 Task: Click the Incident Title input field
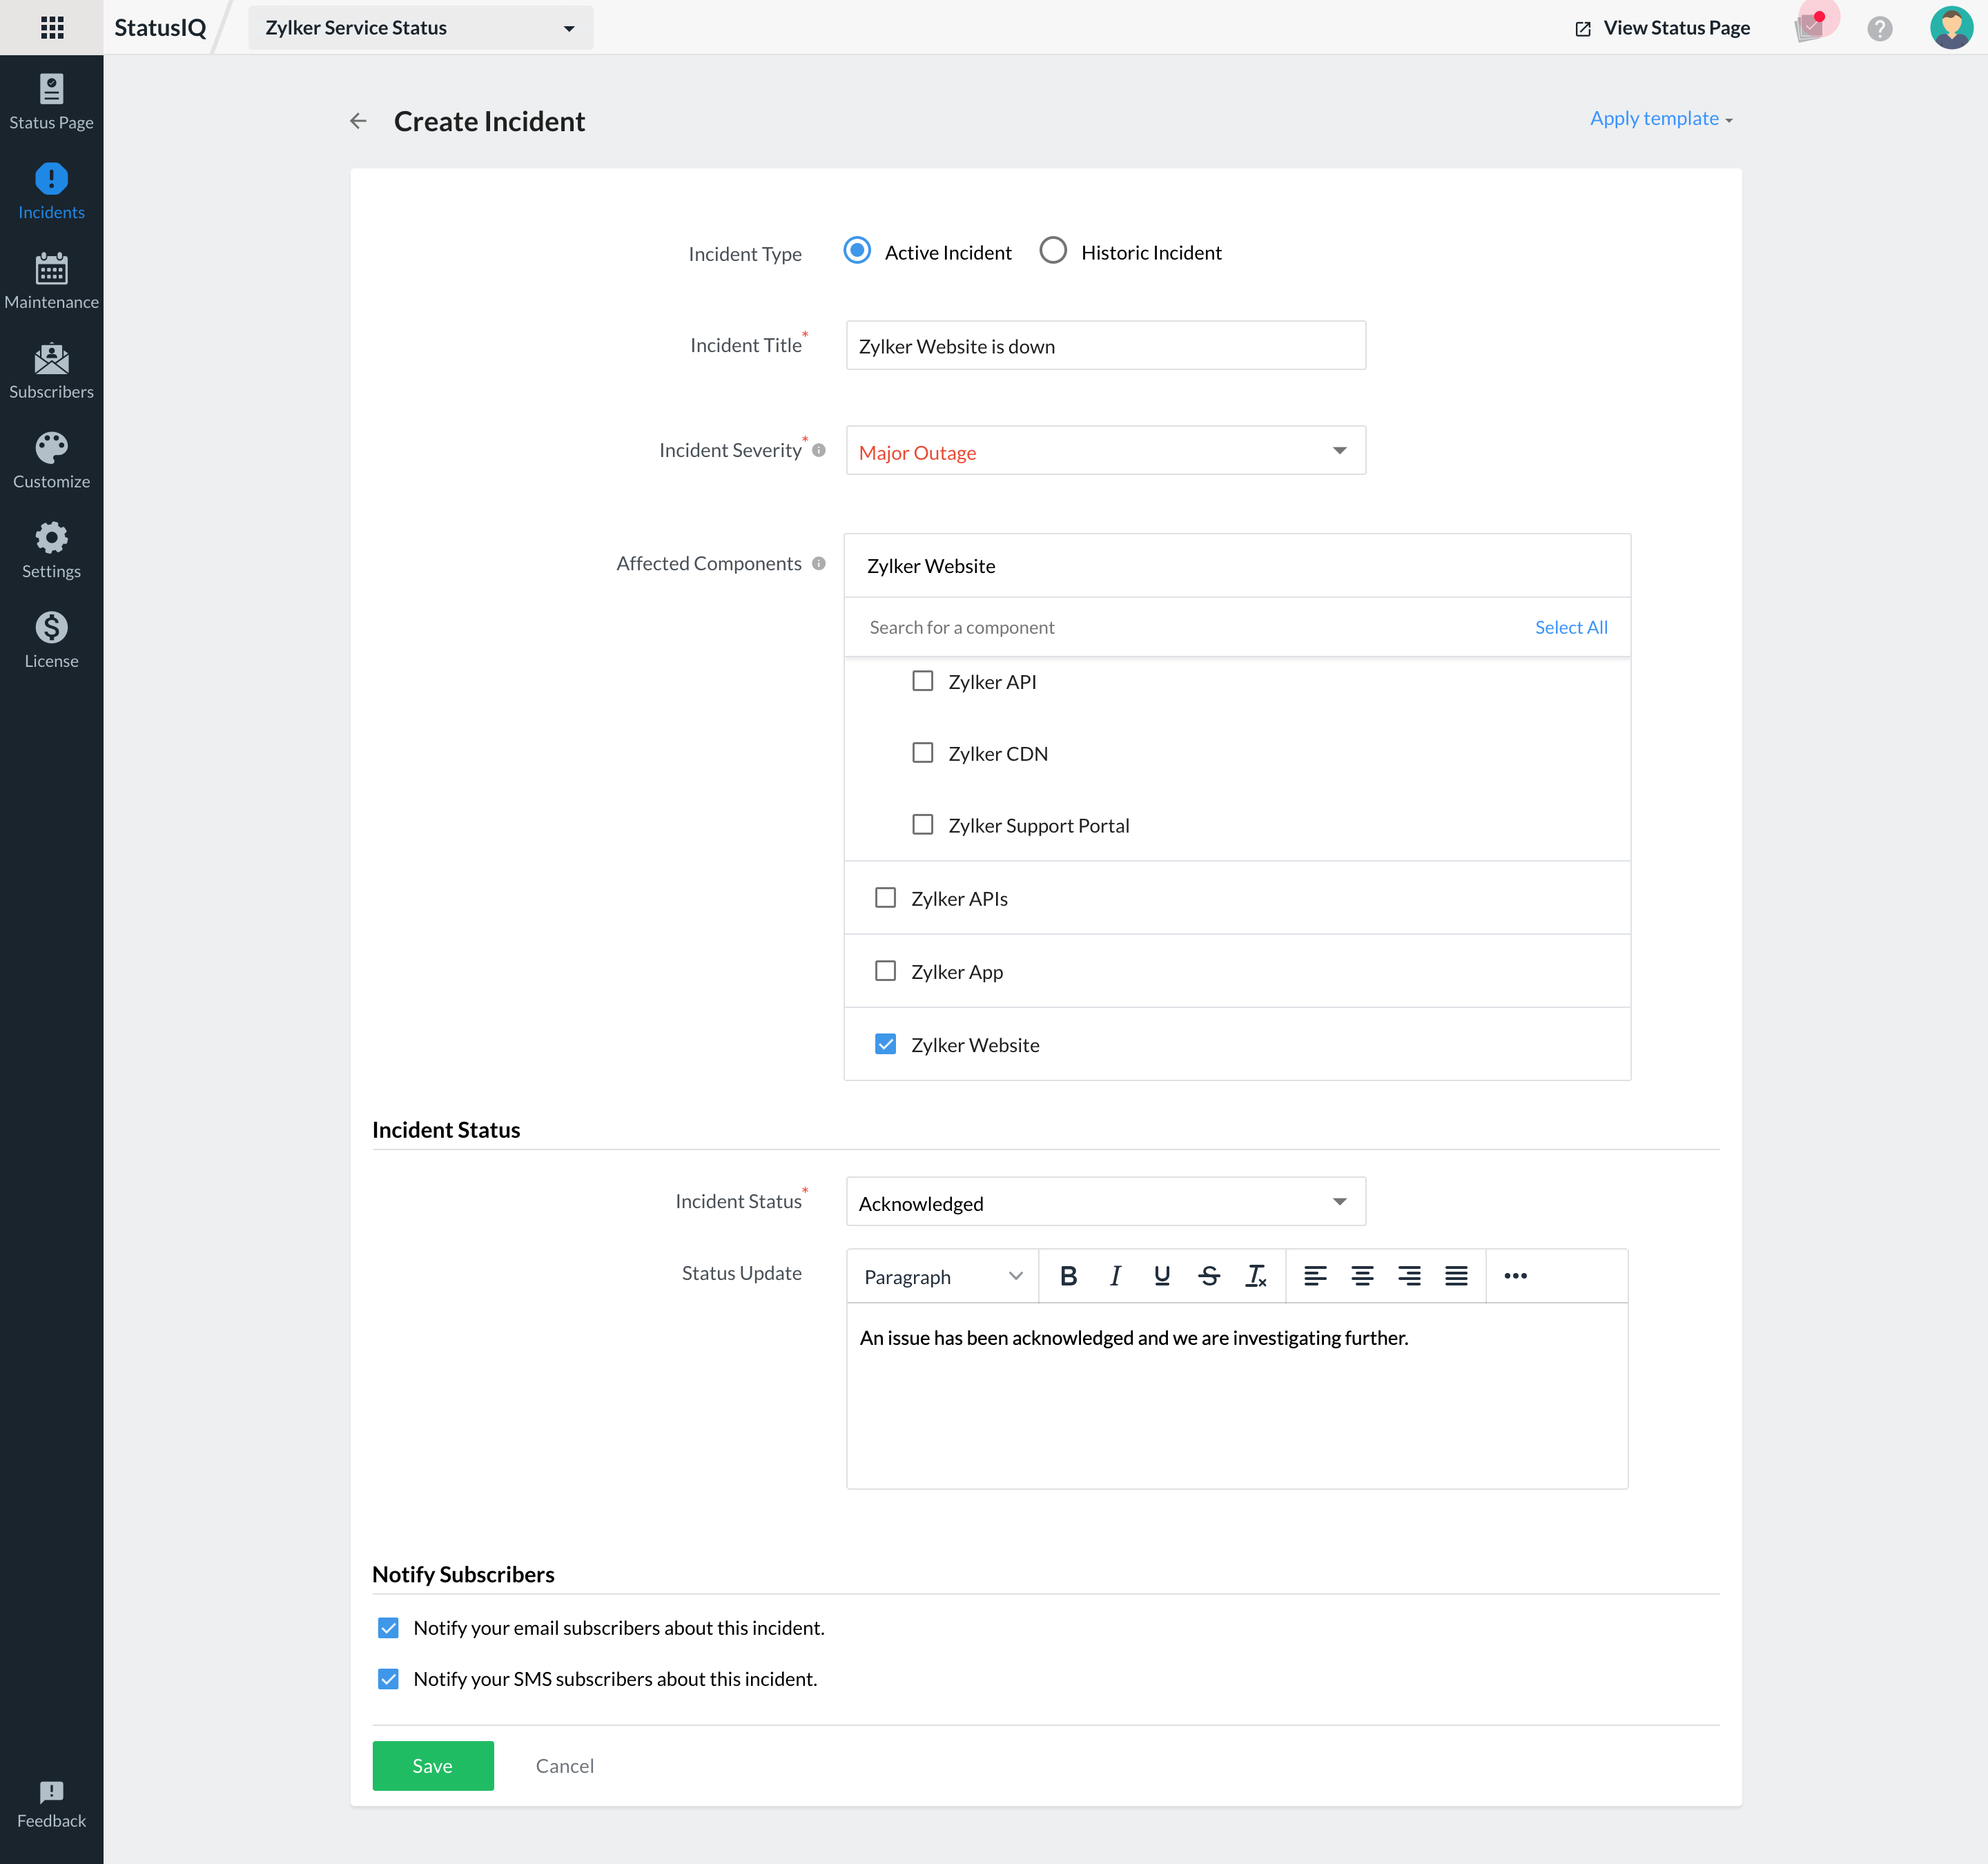[1104, 345]
